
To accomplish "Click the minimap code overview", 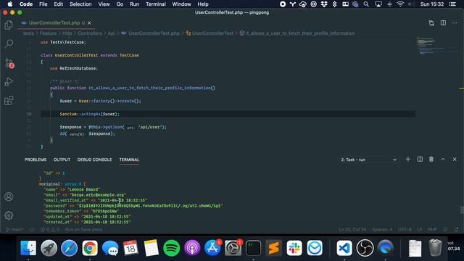I will [436, 45].
